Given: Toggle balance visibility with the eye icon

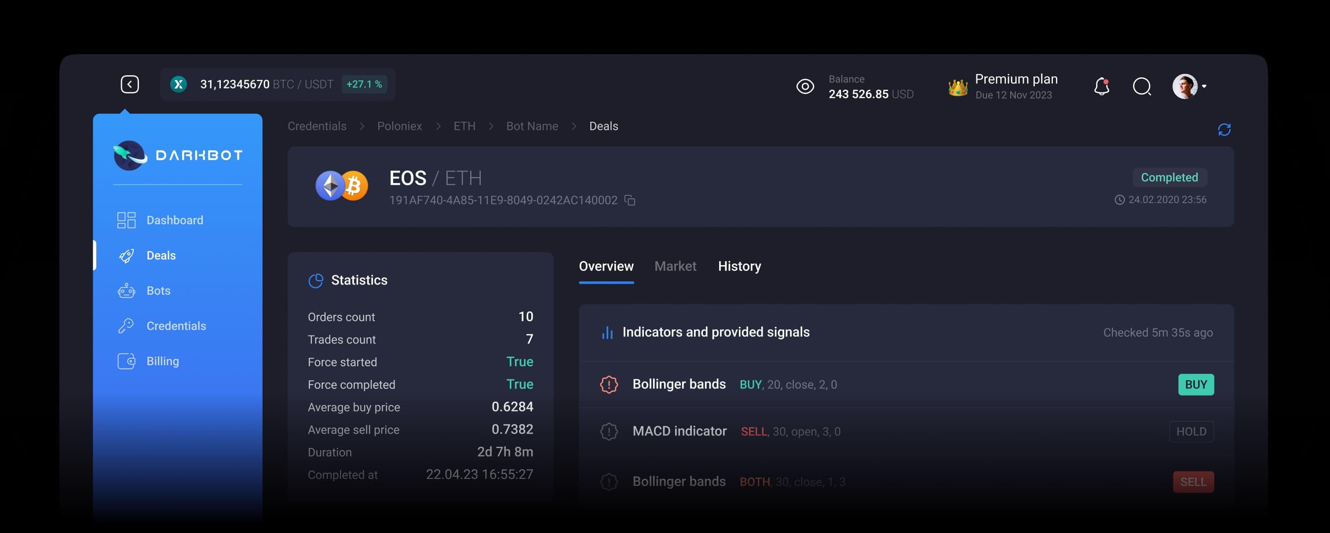Looking at the screenshot, I should tap(805, 86).
